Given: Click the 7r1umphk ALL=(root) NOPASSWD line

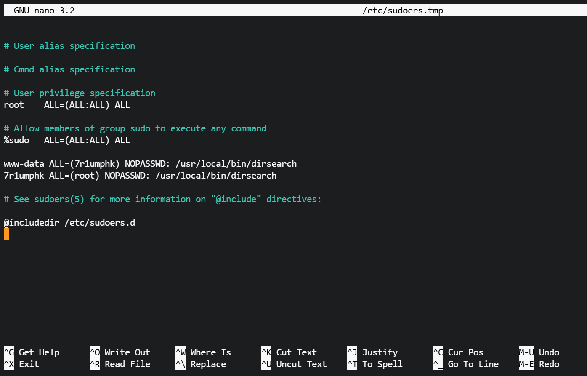Looking at the screenshot, I should (140, 176).
